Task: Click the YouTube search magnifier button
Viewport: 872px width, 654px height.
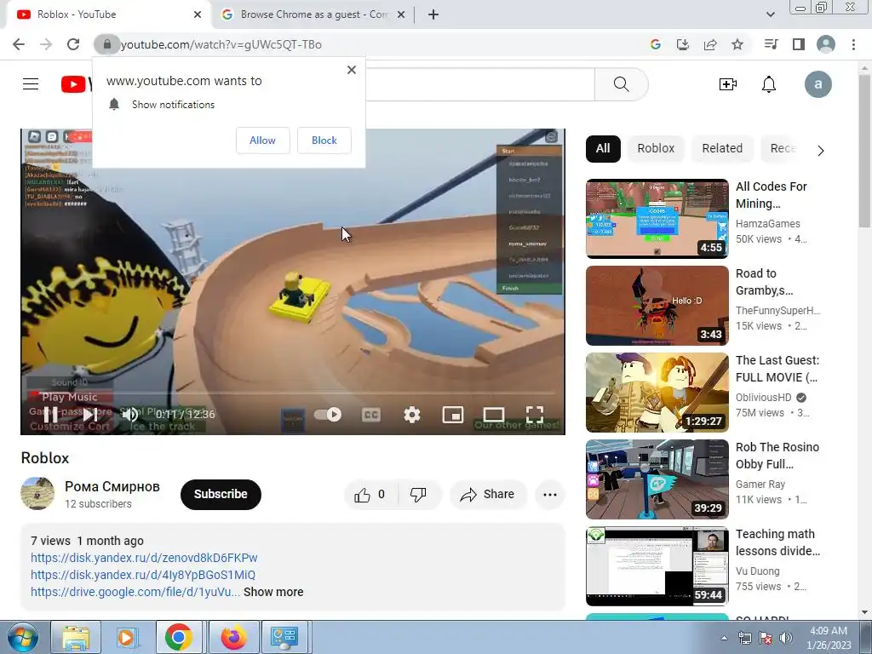Action: [x=621, y=84]
